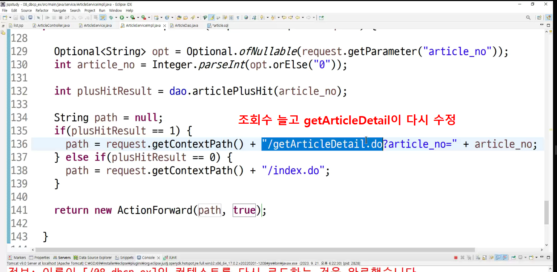This screenshot has height=272, width=557.
Task: Open the Source menu
Action: [x=26, y=10]
